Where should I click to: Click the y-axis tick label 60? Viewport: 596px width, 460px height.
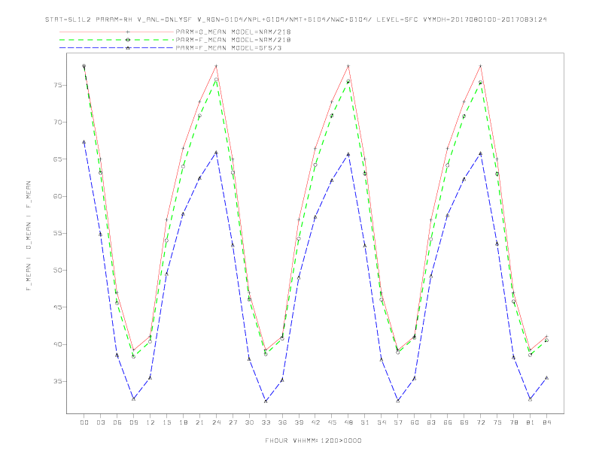[58, 196]
